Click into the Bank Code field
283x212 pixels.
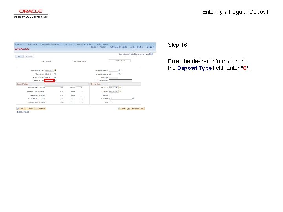point(50,74)
